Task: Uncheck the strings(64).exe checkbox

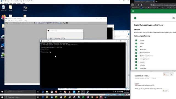Action: tap(136, 59)
